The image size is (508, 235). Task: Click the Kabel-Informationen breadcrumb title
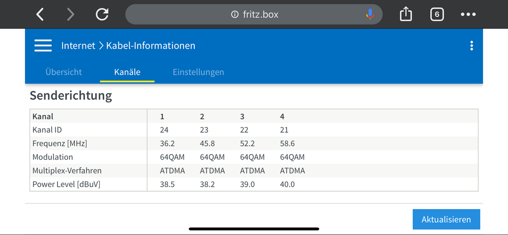tap(151, 46)
